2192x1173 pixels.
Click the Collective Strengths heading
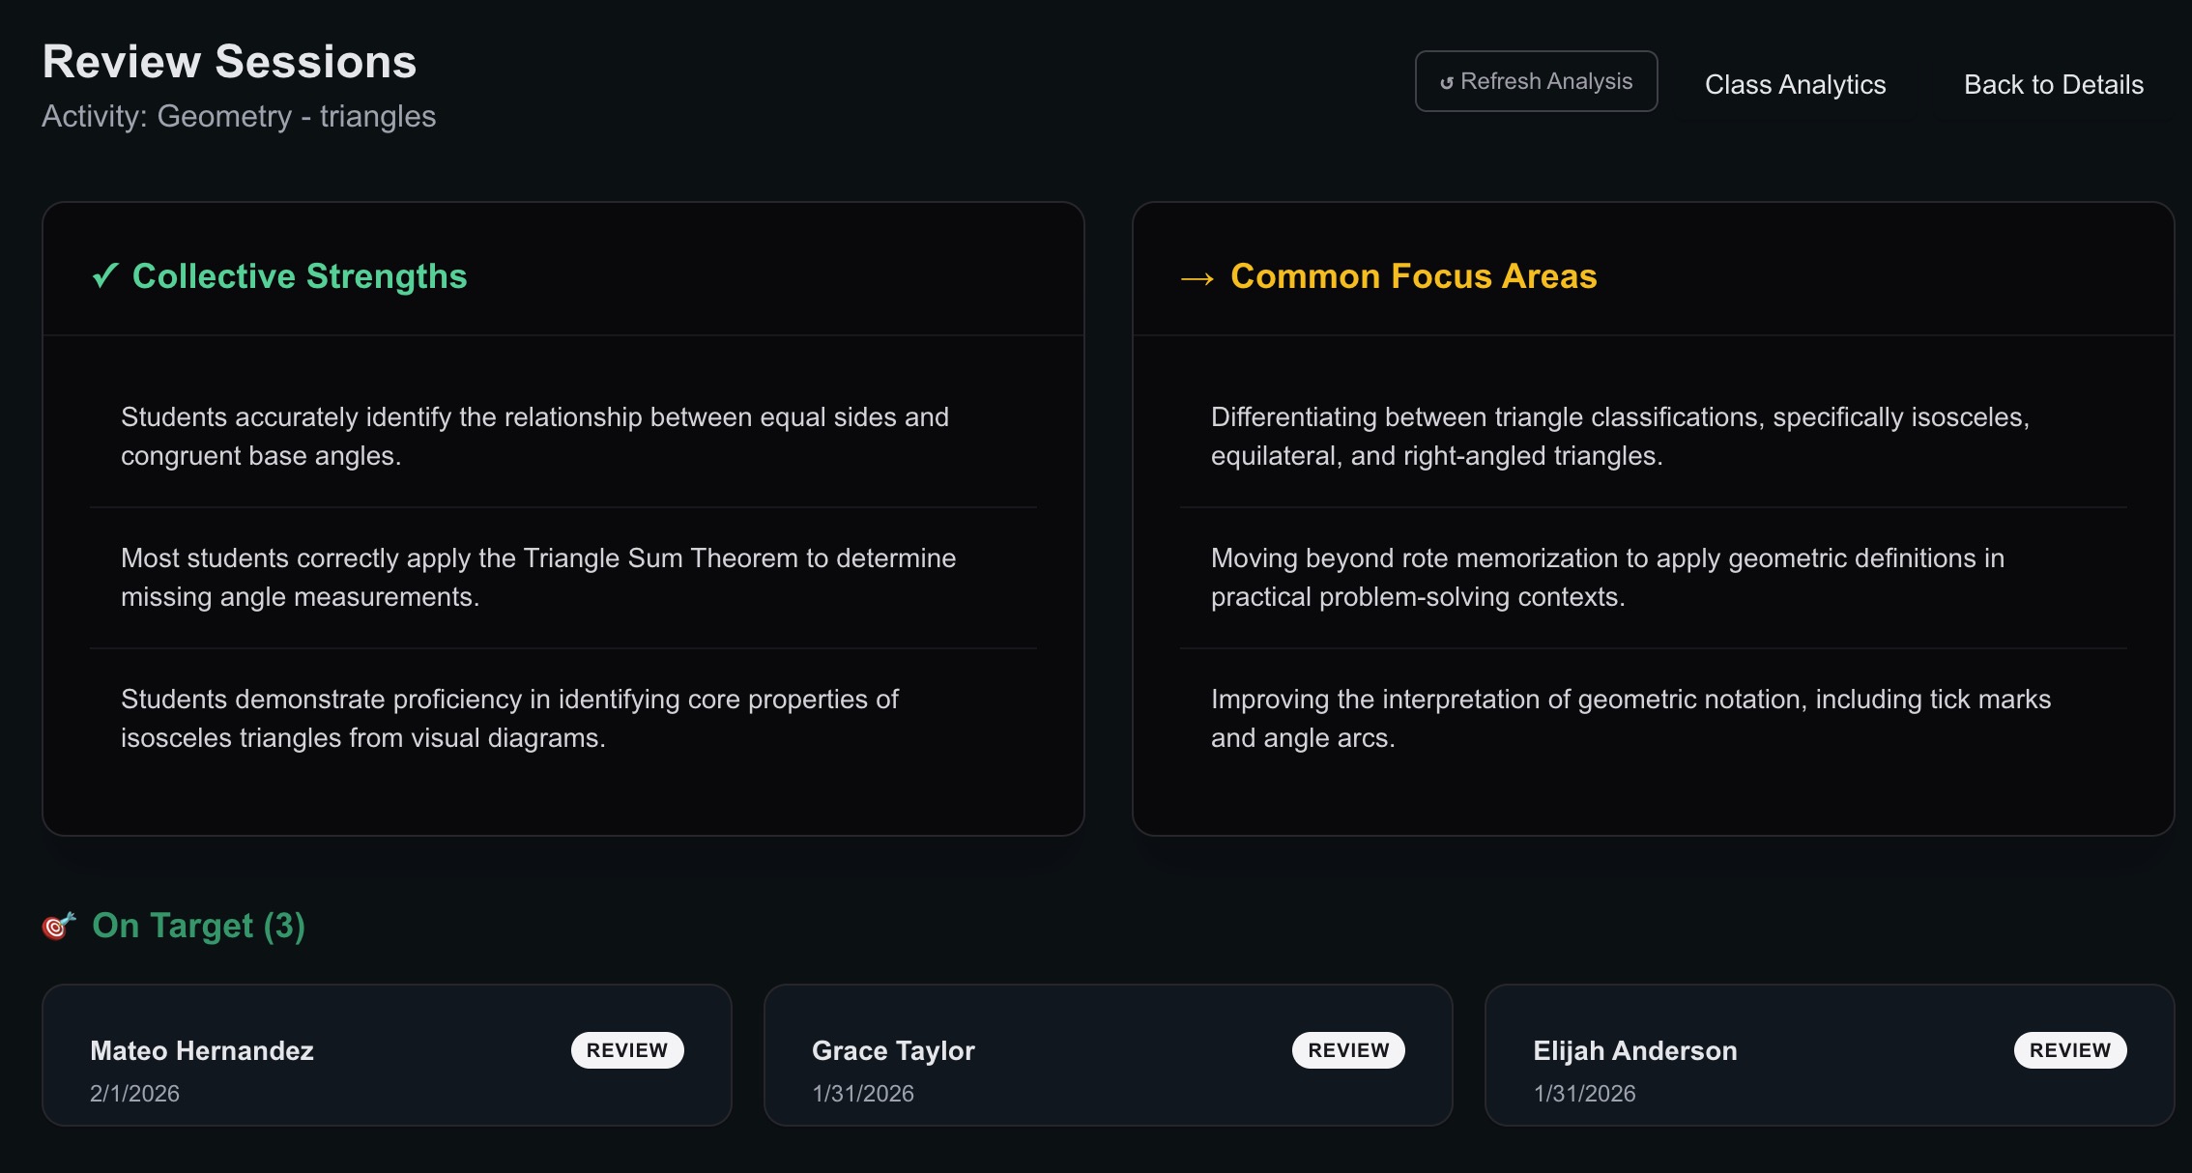coord(300,276)
